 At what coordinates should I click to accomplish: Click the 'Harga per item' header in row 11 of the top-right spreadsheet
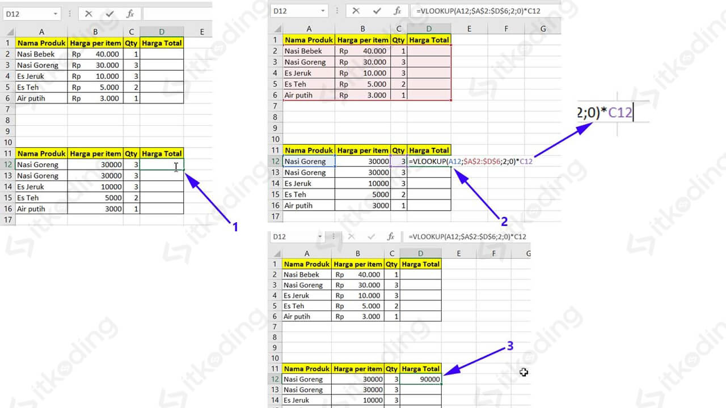(363, 150)
